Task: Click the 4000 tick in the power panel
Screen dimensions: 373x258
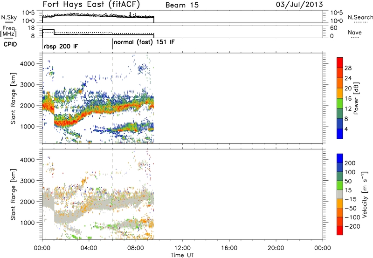Action: (27, 64)
